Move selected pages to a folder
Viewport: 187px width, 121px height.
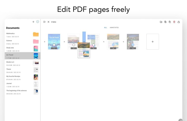(161, 22)
